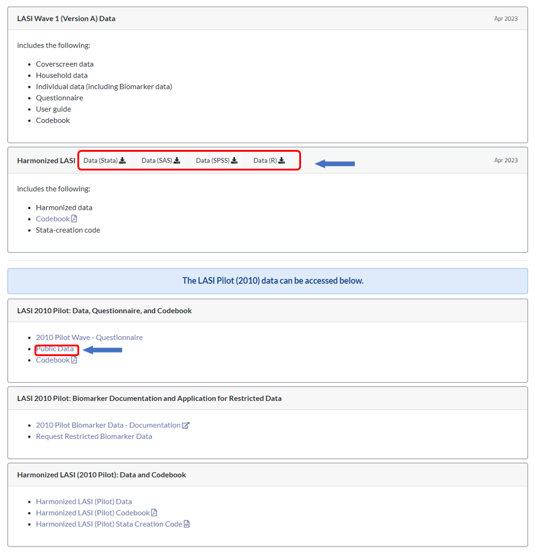The image size is (538, 555).
Task: Open Harmonized LASI (Pilot) Stata Creation Code
Action: pos(109,524)
